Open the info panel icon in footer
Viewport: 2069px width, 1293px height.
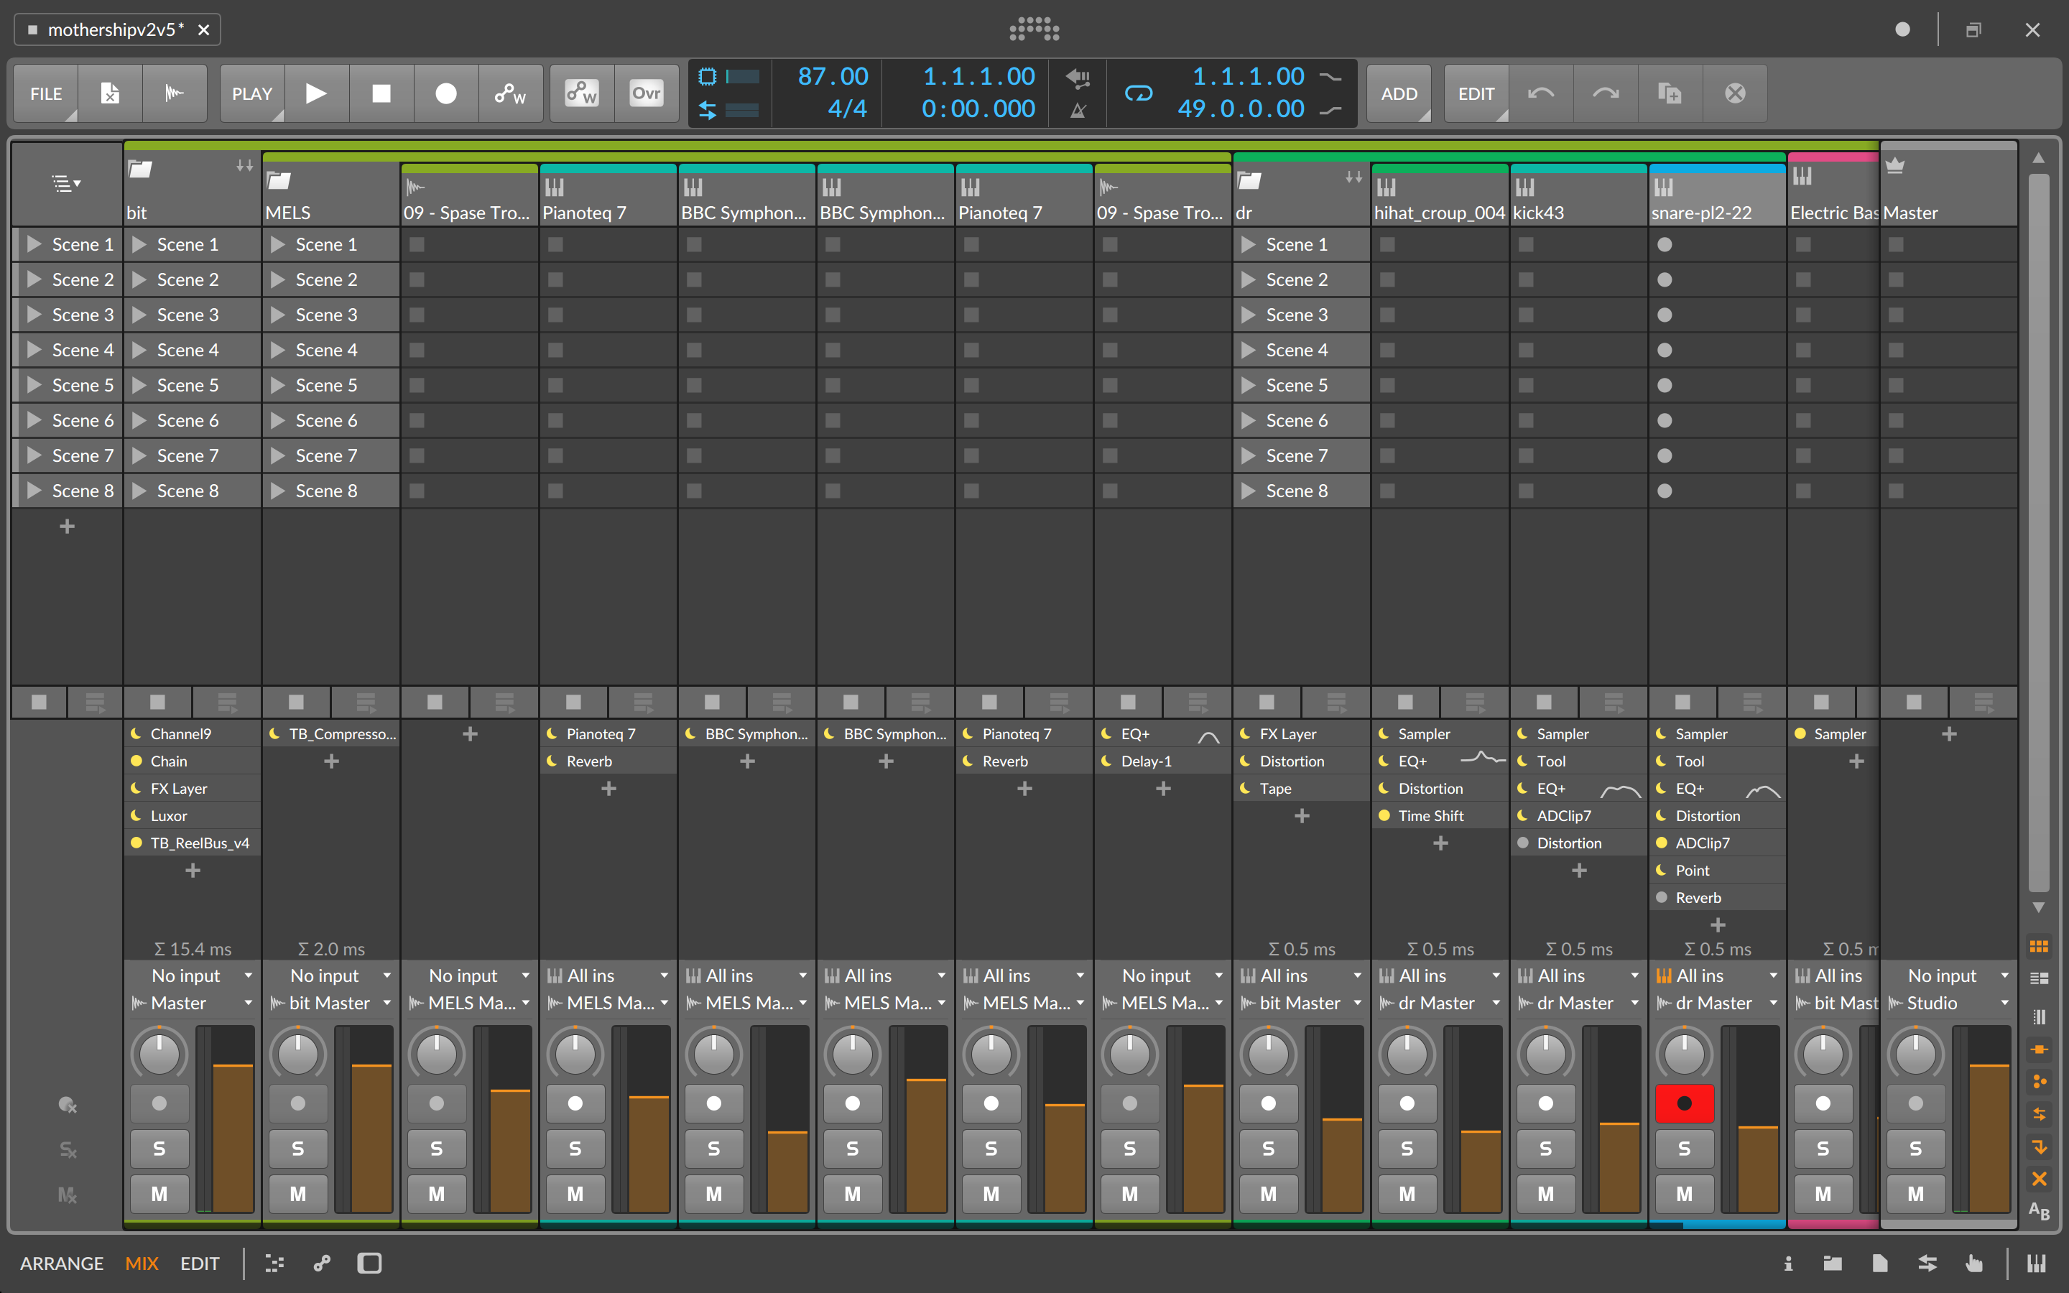(x=1787, y=1263)
